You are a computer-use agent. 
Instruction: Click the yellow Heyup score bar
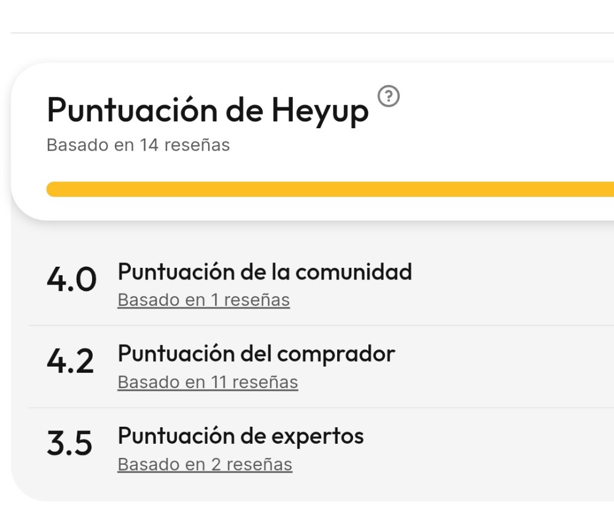(x=330, y=189)
